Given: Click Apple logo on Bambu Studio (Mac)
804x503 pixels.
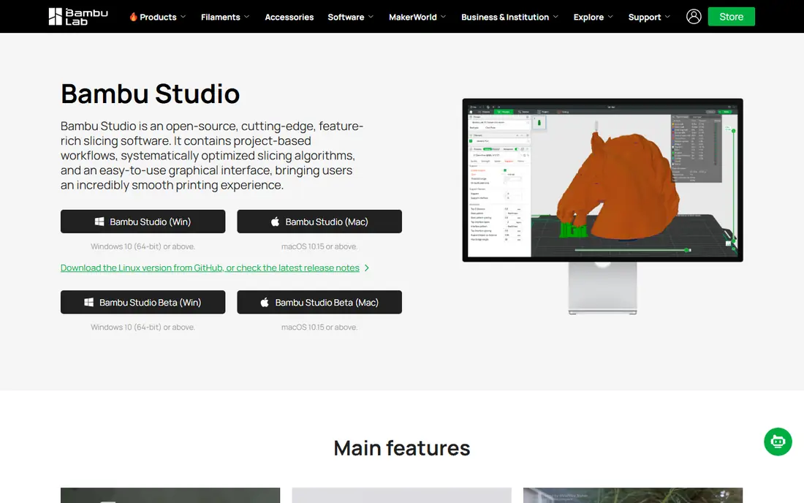Looking at the screenshot, I should pos(276,222).
